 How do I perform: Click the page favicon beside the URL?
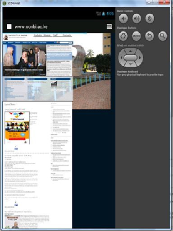click(x=9, y=27)
